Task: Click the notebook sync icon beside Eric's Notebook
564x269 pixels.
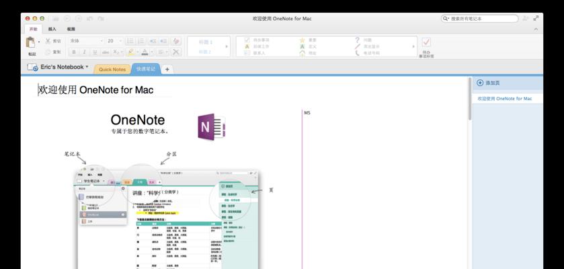Action: (x=32, y=67)
